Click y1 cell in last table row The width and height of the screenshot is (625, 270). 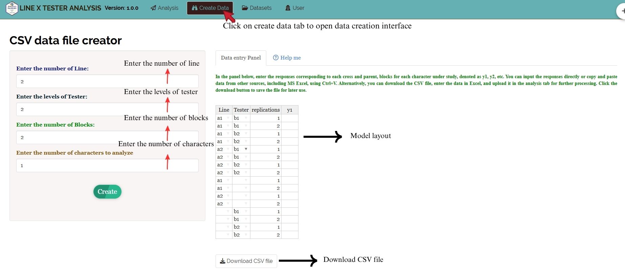tap(290, 235)
